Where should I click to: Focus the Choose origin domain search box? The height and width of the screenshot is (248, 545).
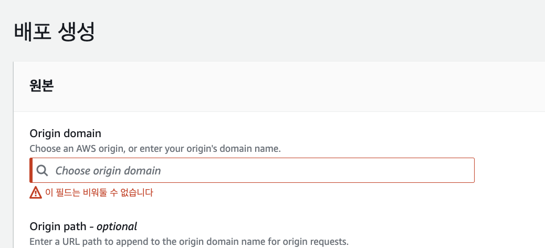click(x=252, y=171)
